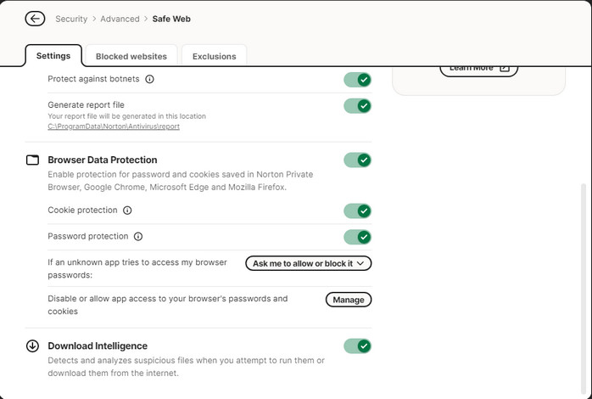Turn off Generate report file toggle
Viewport: 592px width, 399px height.
coord(358,106)
